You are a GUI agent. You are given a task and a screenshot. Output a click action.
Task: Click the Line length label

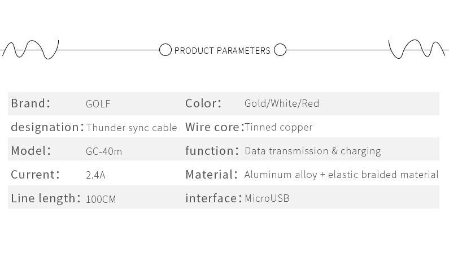[x=46, y=198]
